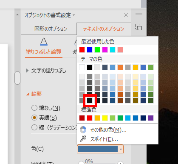
Task: Choose white theme color swatch
Action: point(82,67)
